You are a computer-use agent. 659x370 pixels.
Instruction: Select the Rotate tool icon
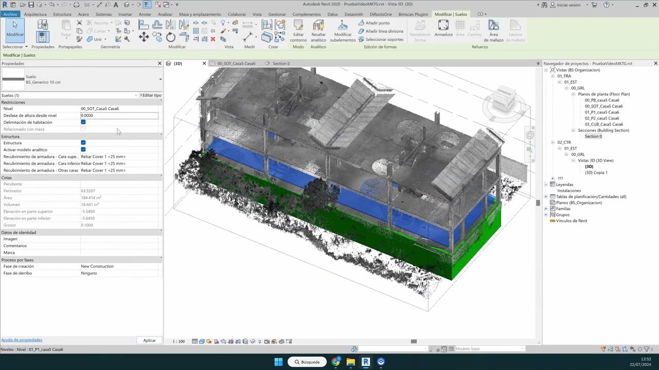point(171,37)
